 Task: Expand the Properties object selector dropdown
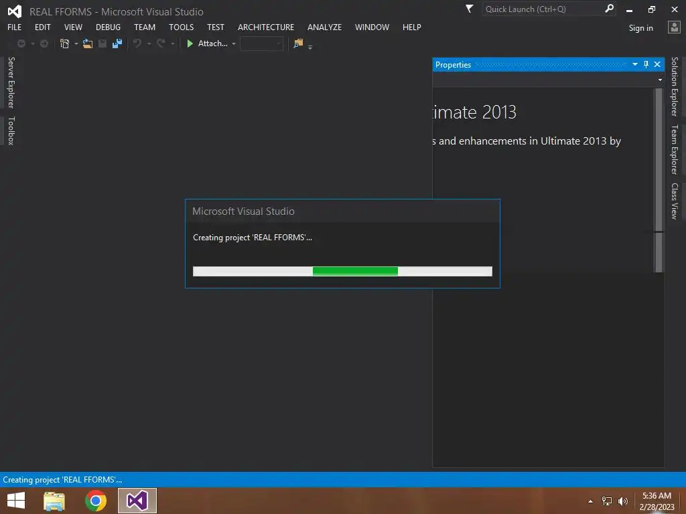coord(660,80)
